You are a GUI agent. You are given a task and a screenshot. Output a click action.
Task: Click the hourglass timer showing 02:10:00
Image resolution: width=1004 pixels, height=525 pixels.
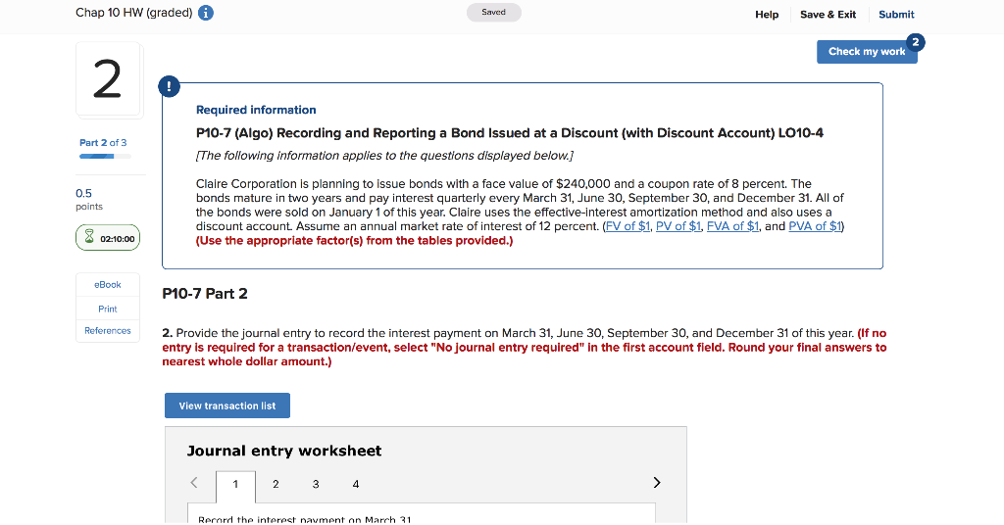pyautogui.click(x=108, y=238)
